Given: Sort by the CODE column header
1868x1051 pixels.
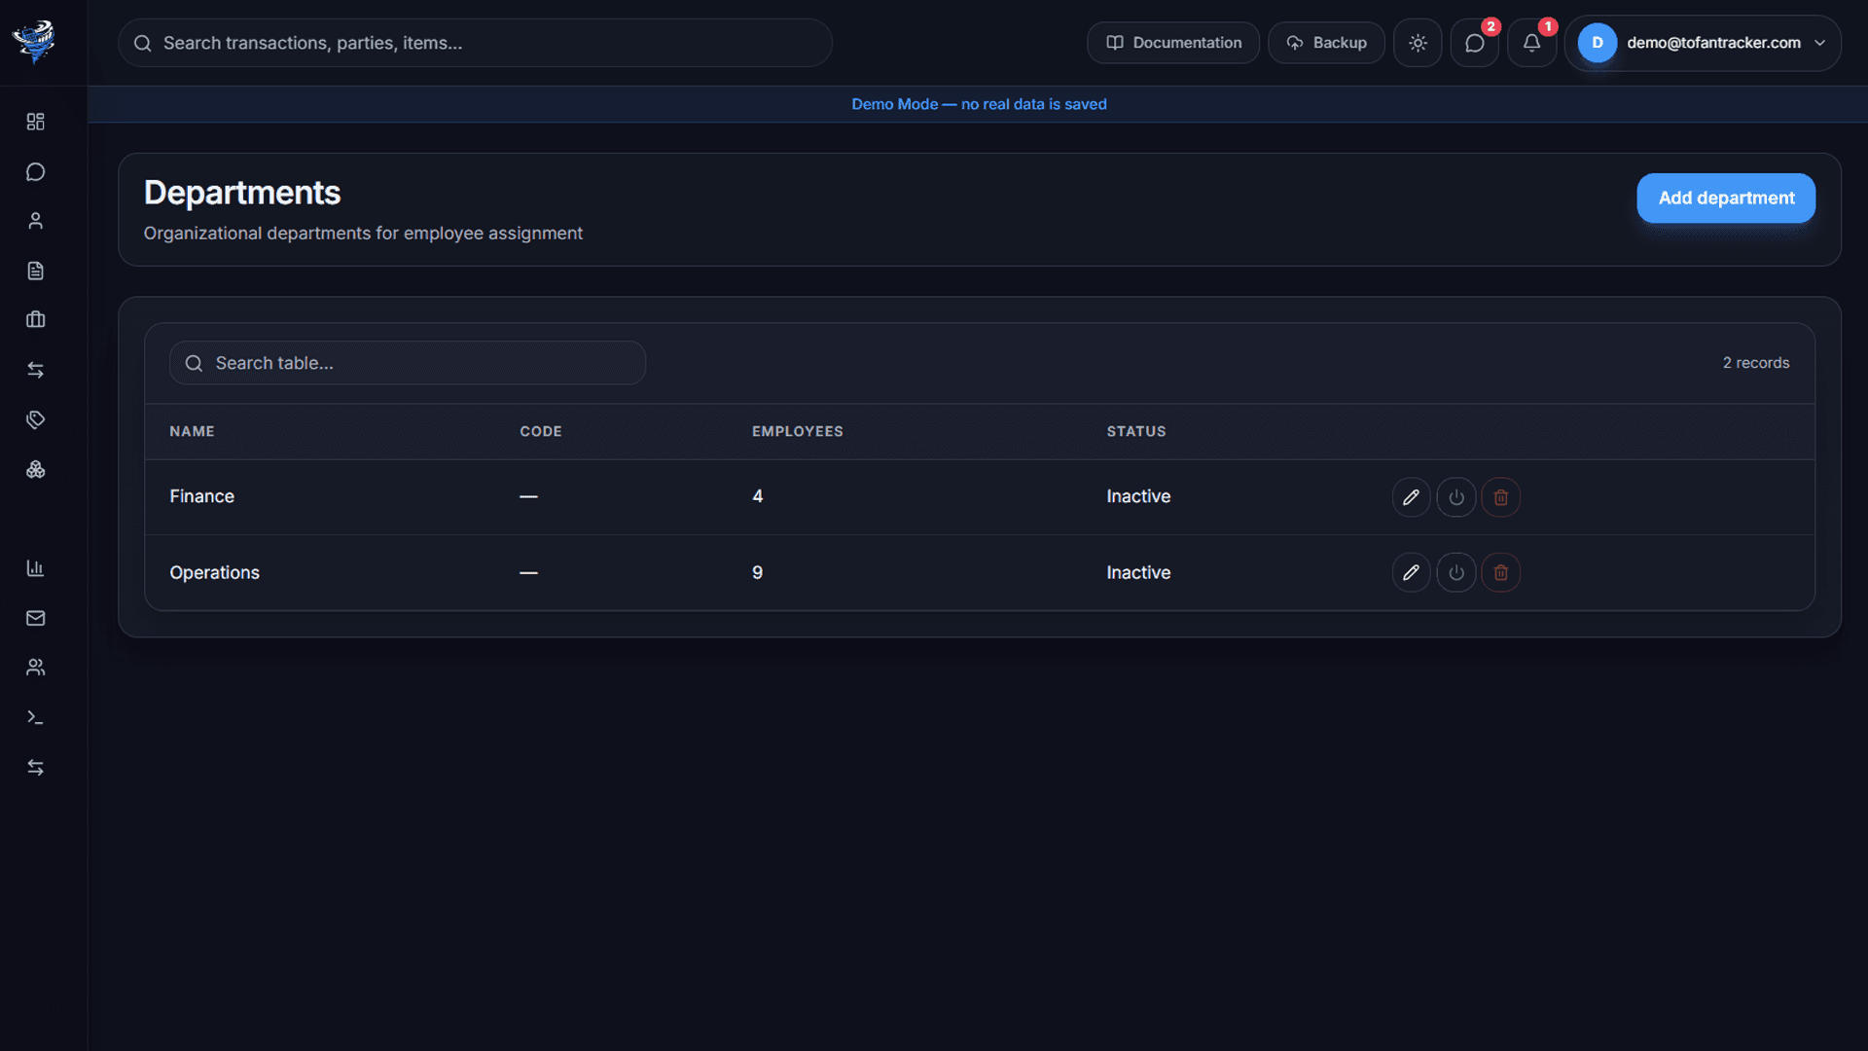Looking at the screenshot, I should [x=541, y=431].
